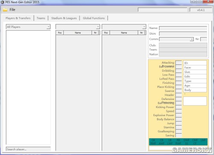Select the Global Functions tab
The image size is (214, 155).
(94, 18)
